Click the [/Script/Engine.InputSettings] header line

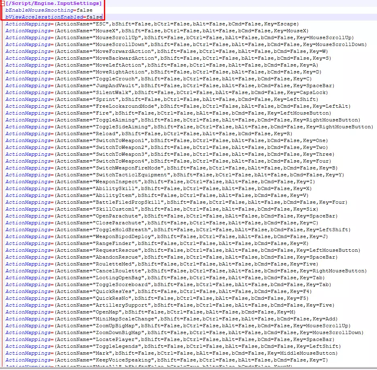click(54, 3)
